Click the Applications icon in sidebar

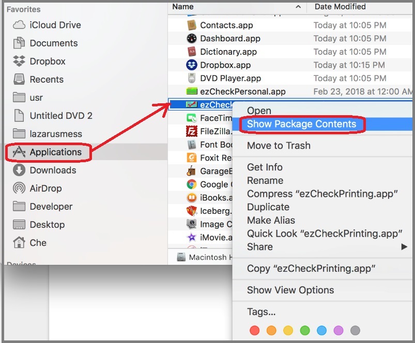pos(19,152)
